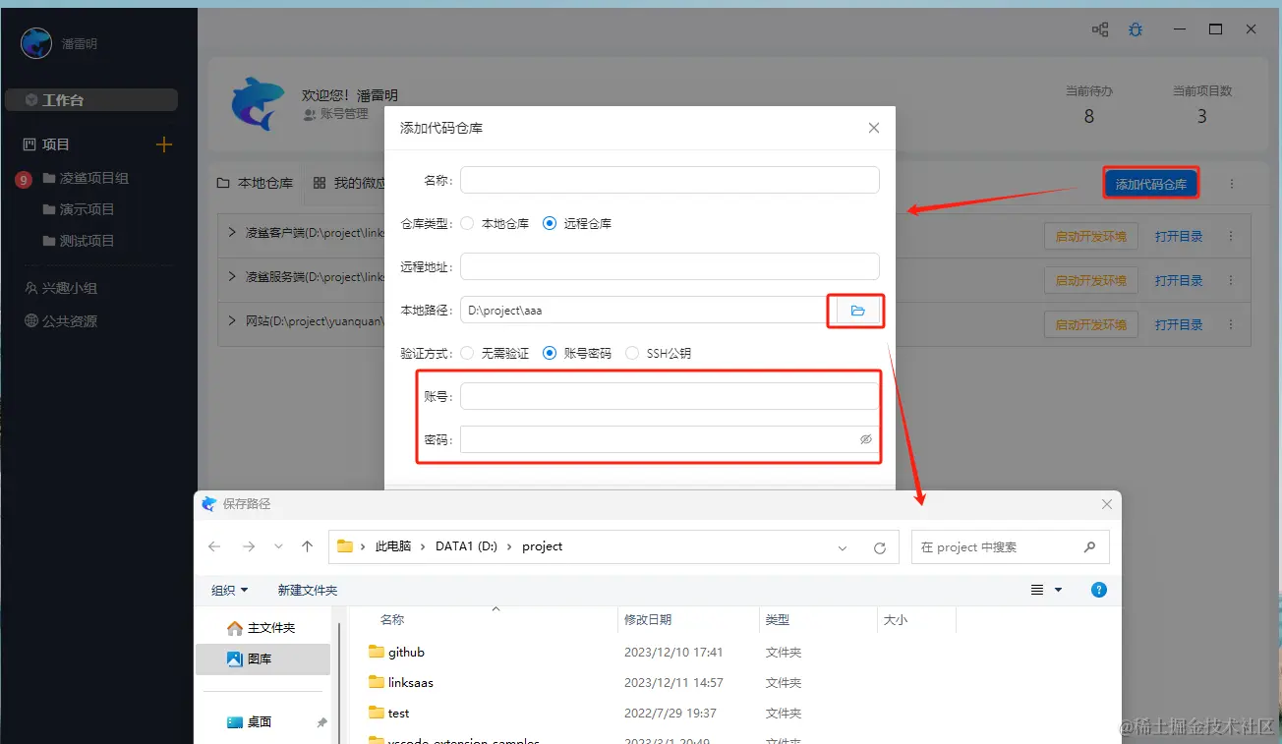
Task: Click the view layout icon in the file dialog
Action: pos(1037,590)
